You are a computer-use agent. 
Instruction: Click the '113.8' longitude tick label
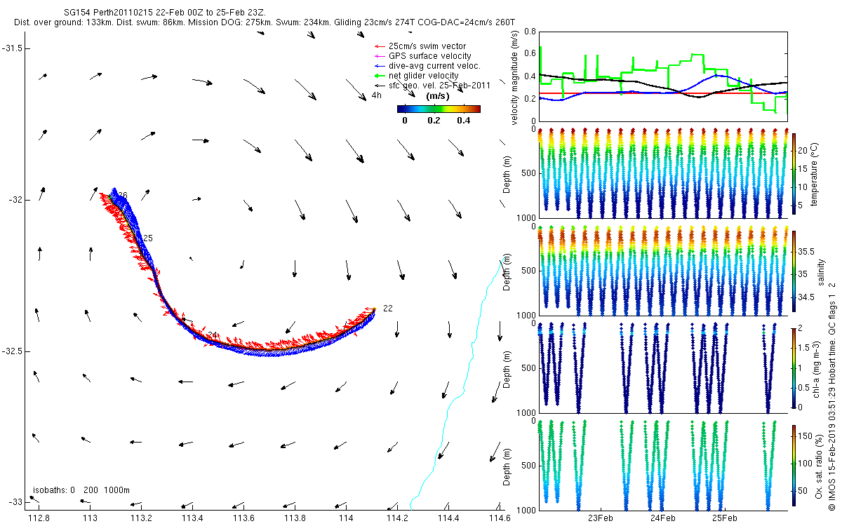[295, 518]
